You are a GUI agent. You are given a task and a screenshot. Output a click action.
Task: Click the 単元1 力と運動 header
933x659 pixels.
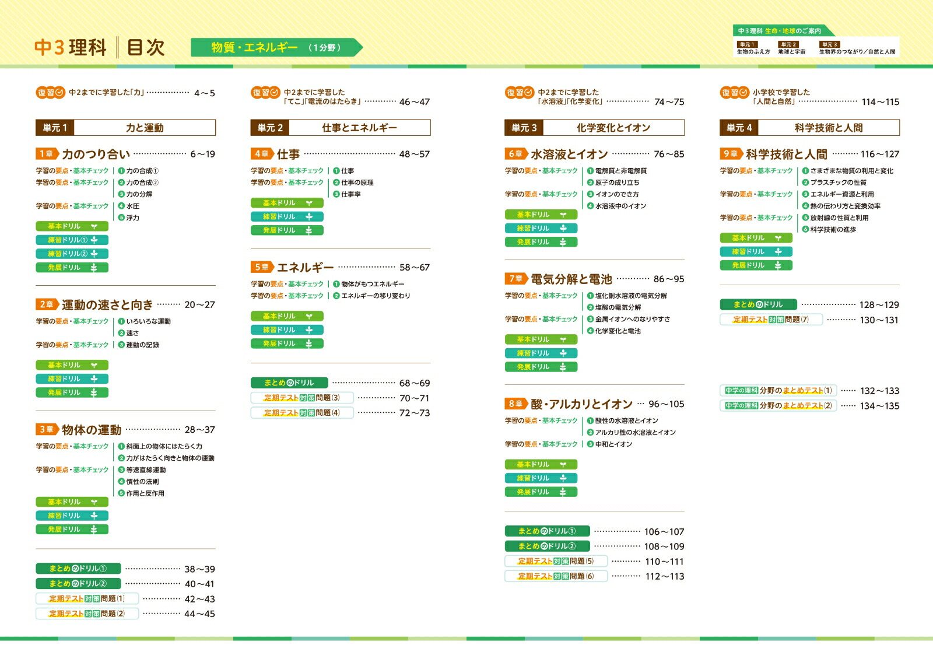coord(125,128)
